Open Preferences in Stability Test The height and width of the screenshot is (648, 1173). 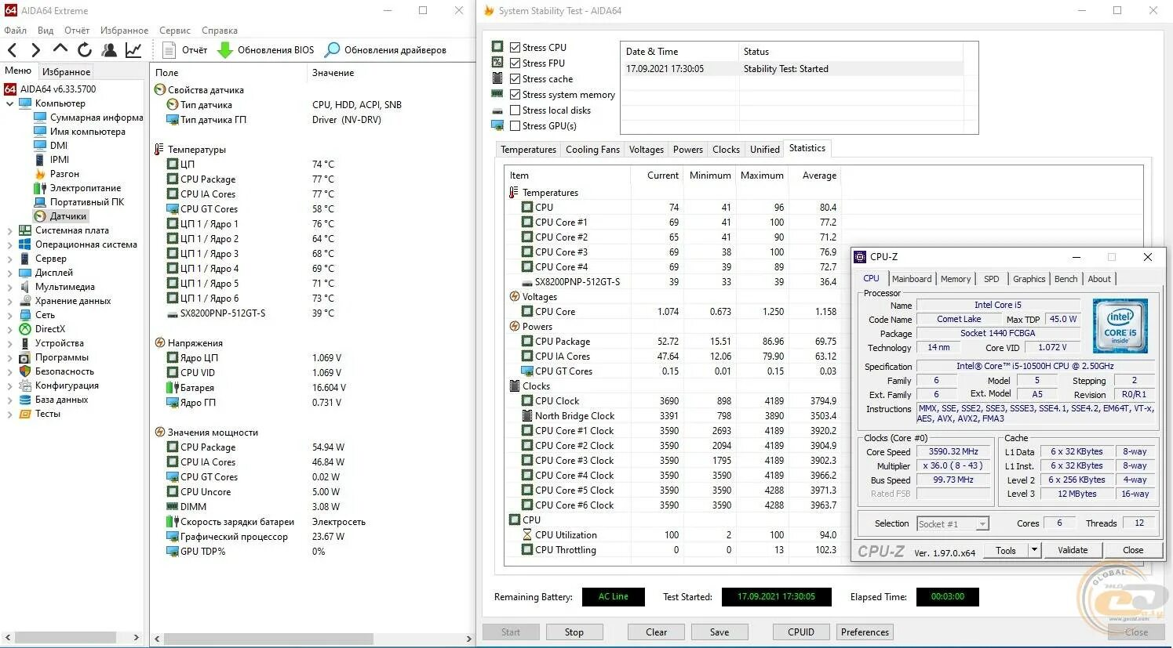point(865,632)
